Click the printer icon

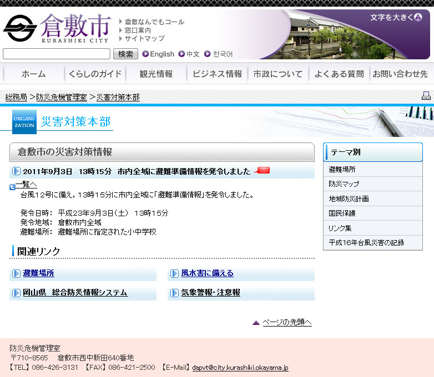[x=426, y=96]
